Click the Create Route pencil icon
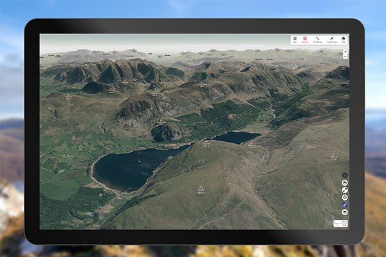386x257 pixels. coord(332,39)
